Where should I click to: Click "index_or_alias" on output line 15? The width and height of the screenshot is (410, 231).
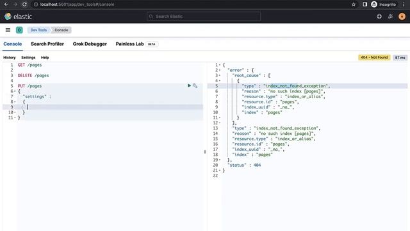pos(294,139)
